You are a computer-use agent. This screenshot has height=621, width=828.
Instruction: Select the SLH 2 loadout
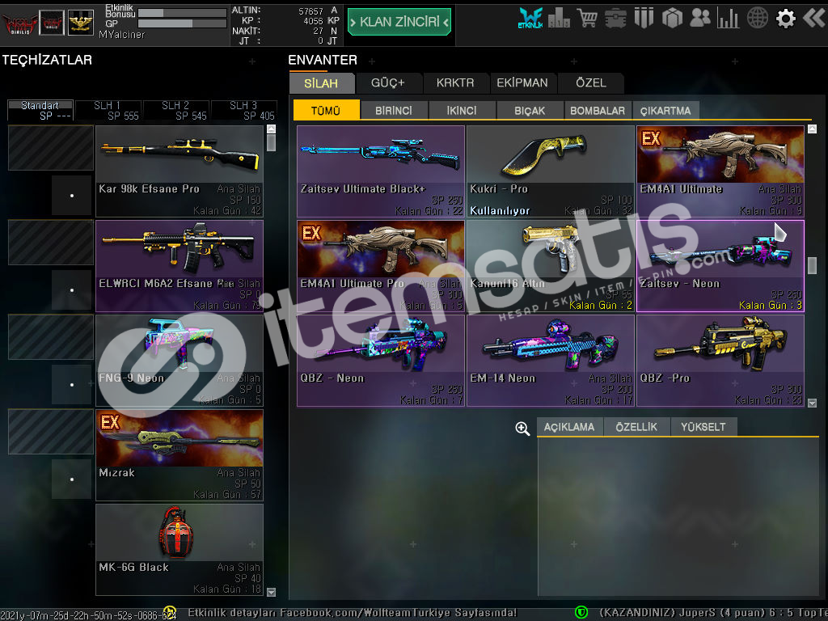point(176,110)
